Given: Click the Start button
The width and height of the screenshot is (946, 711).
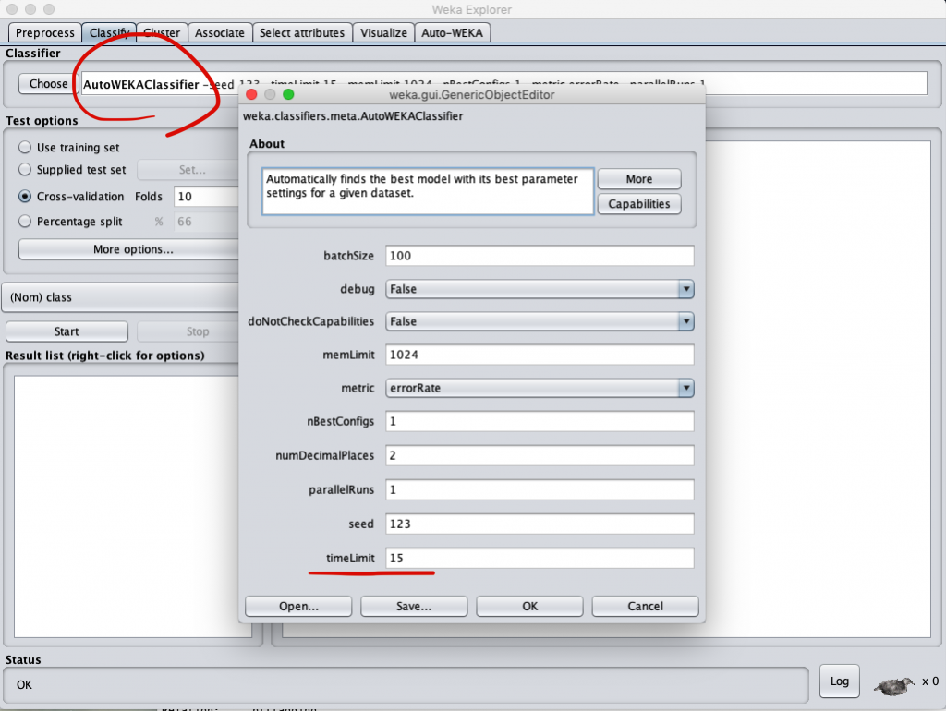Looking at the screenshot, I should [x=67, y=331].
